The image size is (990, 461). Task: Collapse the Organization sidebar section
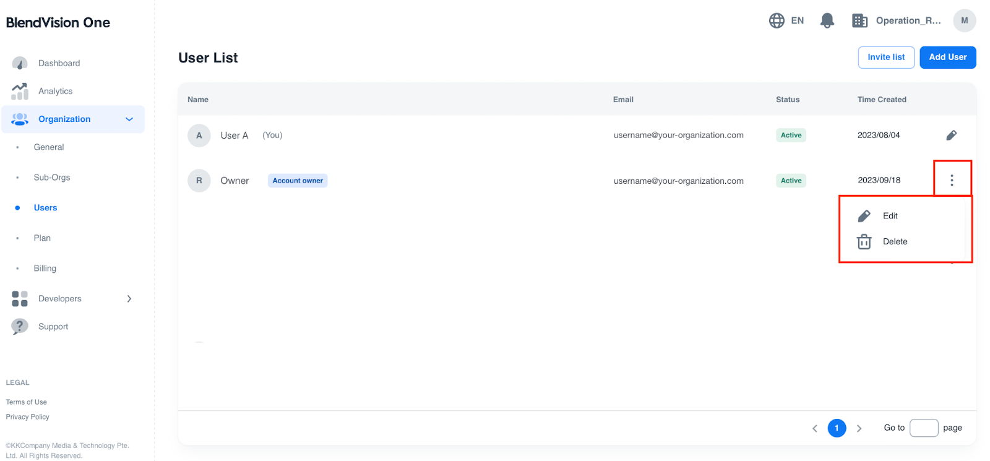pyautogui.click(x=129, y=119)
